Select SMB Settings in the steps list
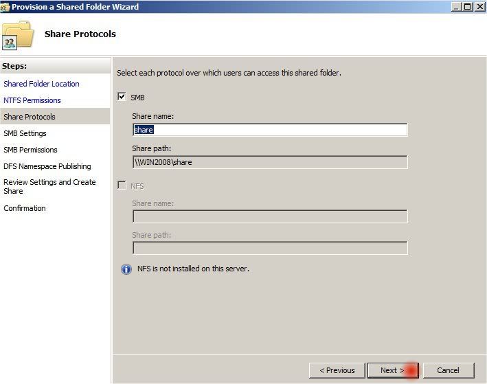This screenshot has width=487, height=384. (25, 133)
